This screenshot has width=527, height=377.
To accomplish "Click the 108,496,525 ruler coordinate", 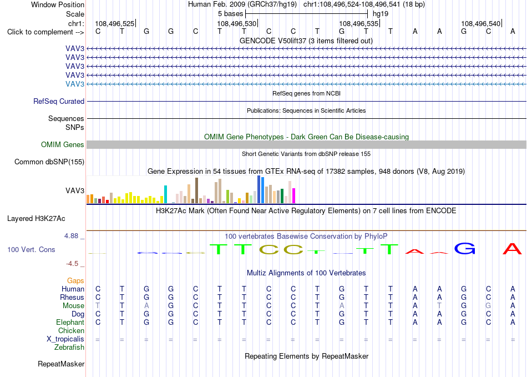I will point(115,23).
